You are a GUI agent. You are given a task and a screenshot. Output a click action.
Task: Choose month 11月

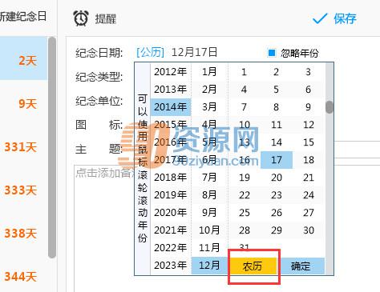point(209,248)
